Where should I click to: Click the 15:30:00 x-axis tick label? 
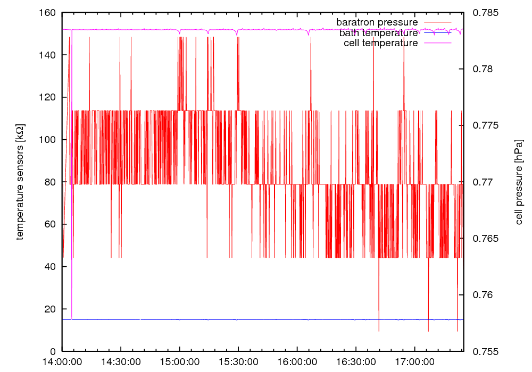238,362
